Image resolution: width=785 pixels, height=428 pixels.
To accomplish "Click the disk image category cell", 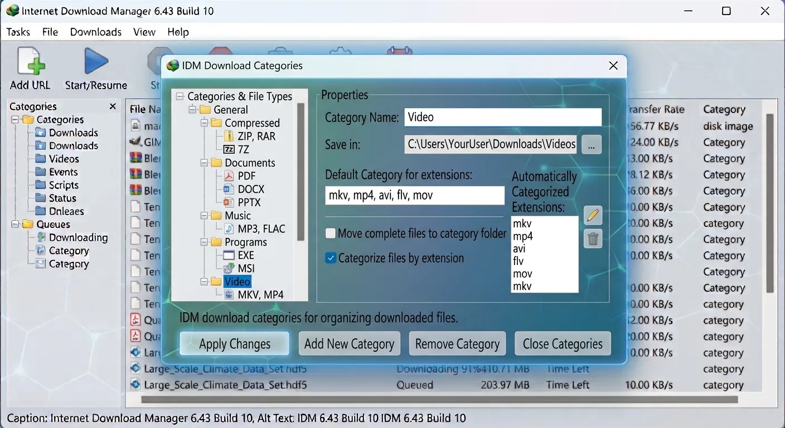I will [728, 127].
